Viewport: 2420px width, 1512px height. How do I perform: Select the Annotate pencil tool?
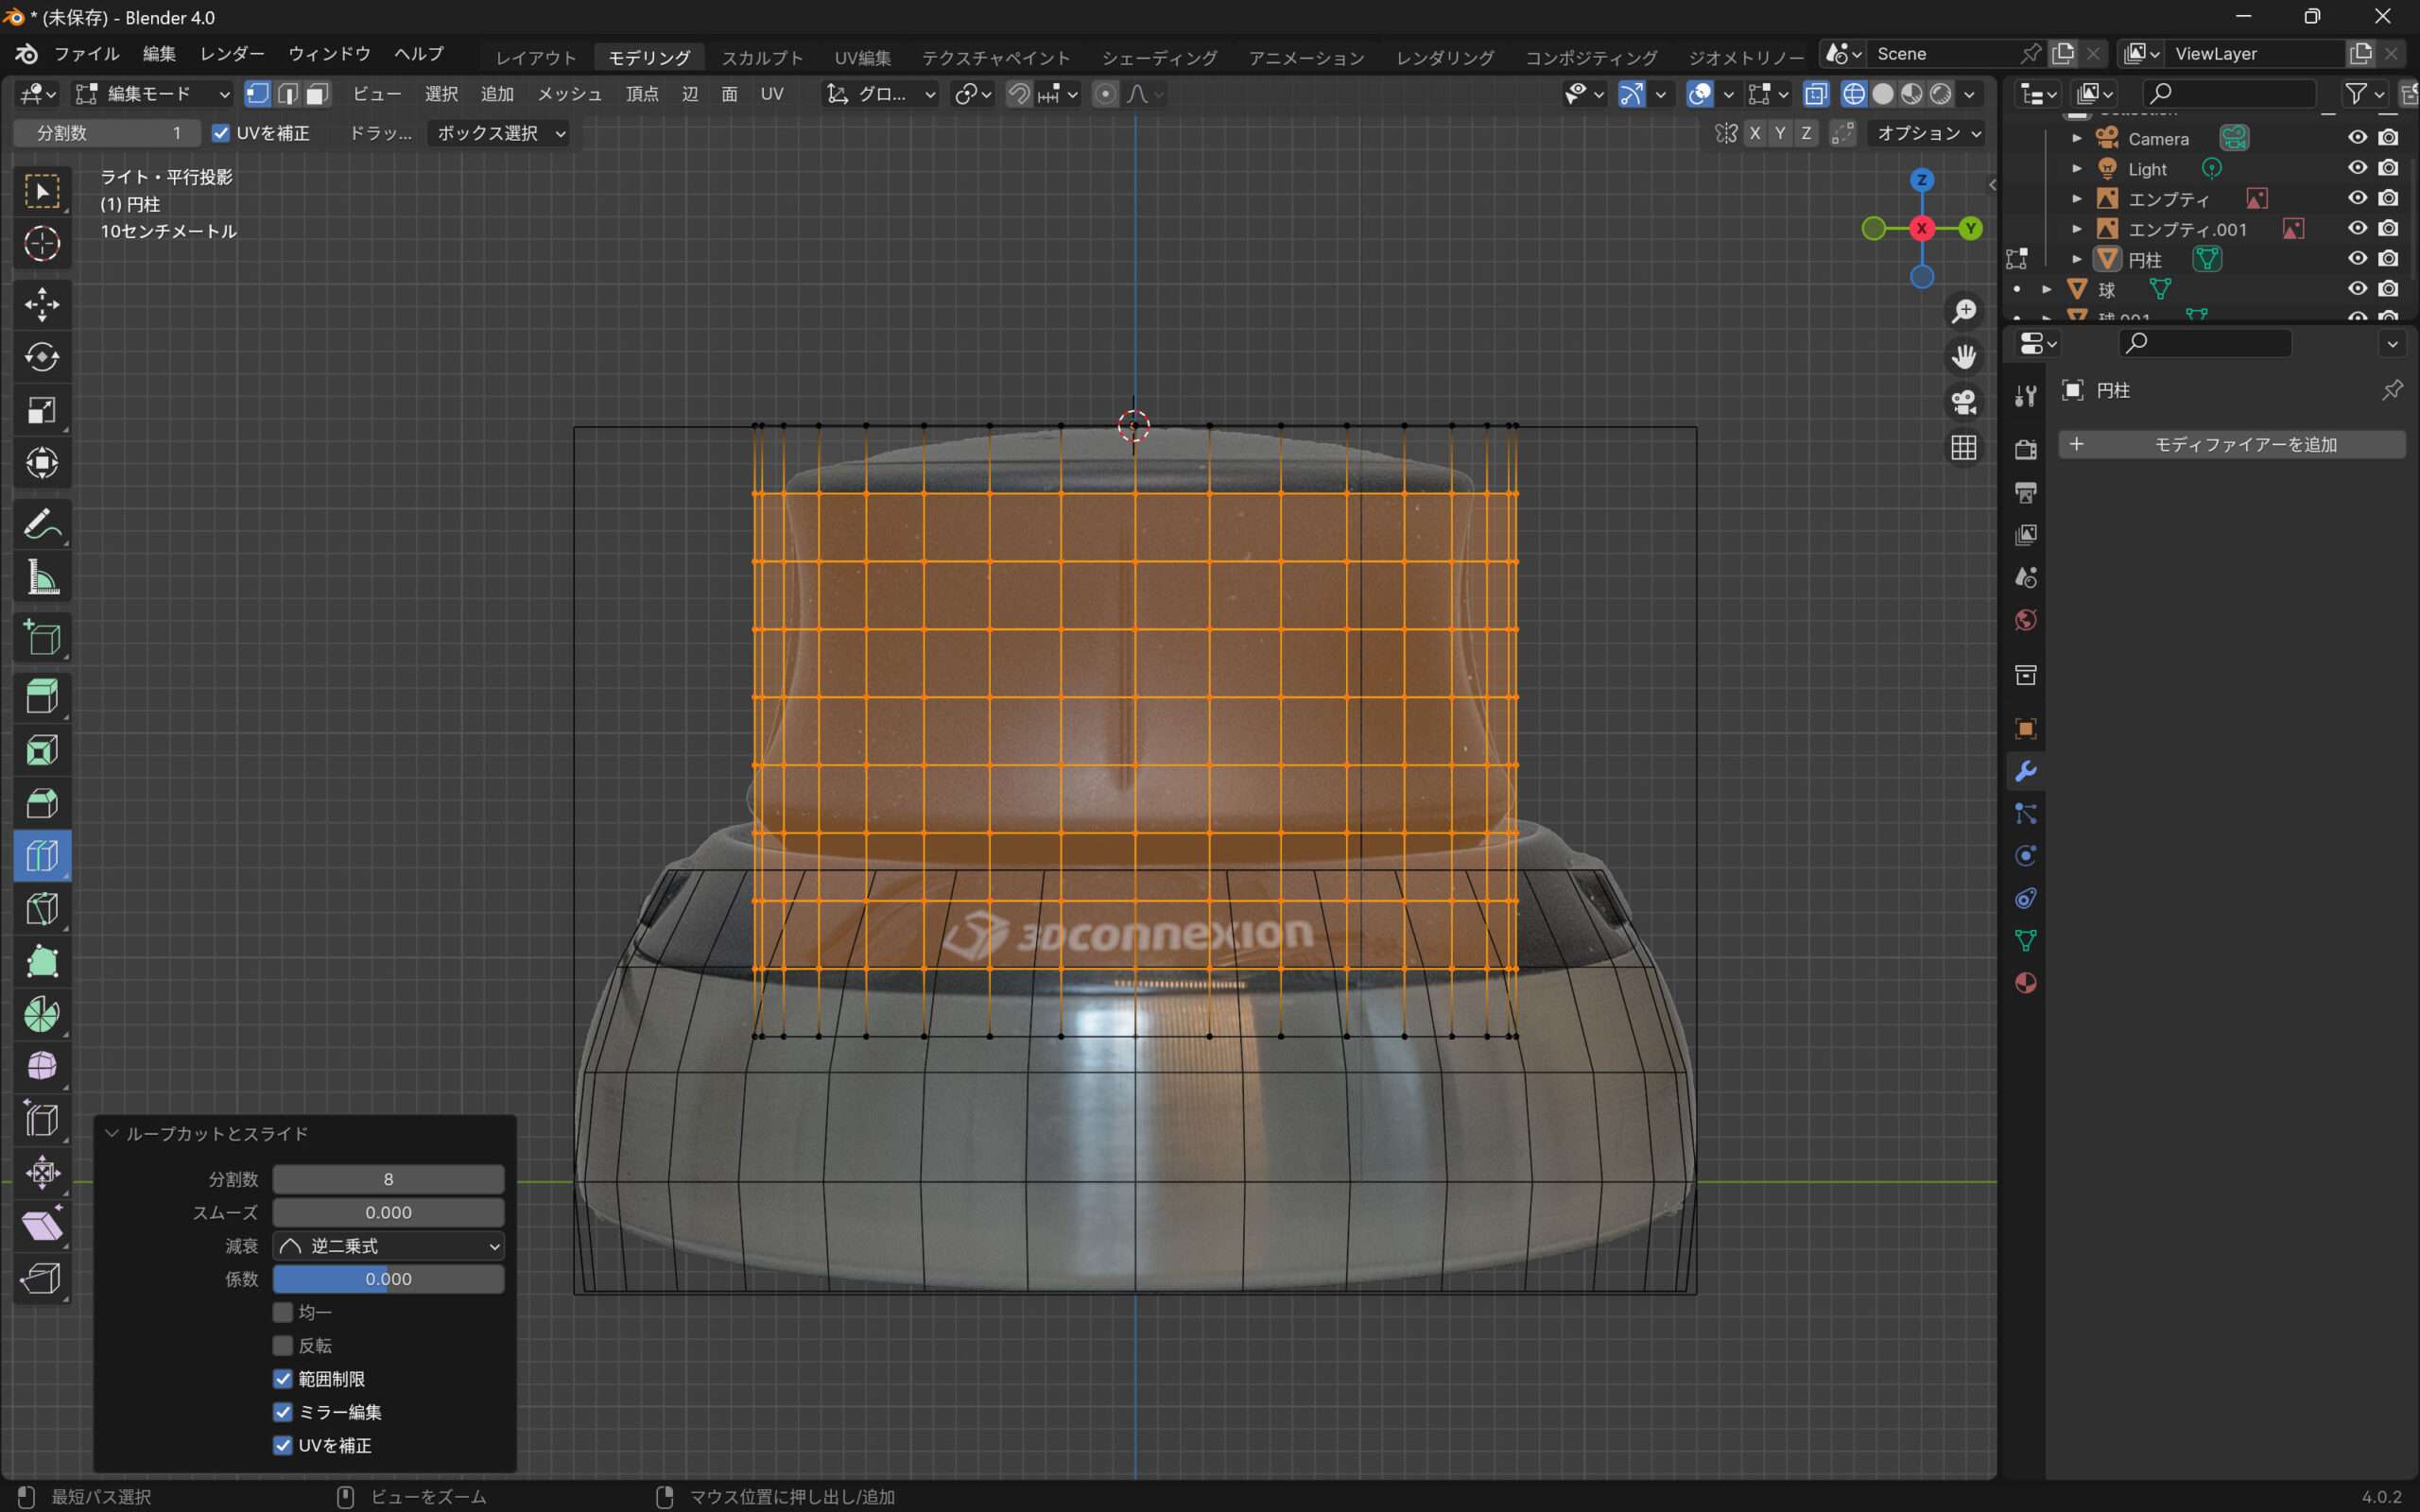[41, 524]
